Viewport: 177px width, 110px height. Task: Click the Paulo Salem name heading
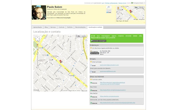click(54, 7)
